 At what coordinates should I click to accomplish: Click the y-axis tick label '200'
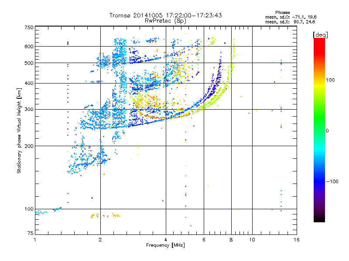(29, 146)
